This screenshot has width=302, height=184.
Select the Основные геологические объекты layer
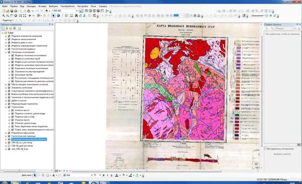[x=29, y=139]
